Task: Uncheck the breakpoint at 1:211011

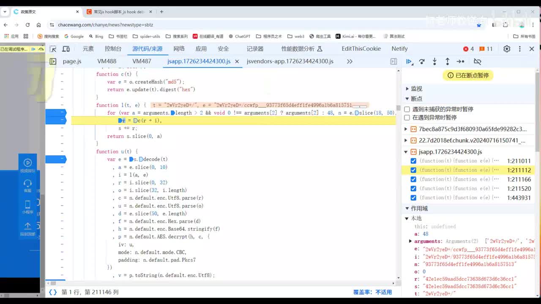Action: (413, 161)
